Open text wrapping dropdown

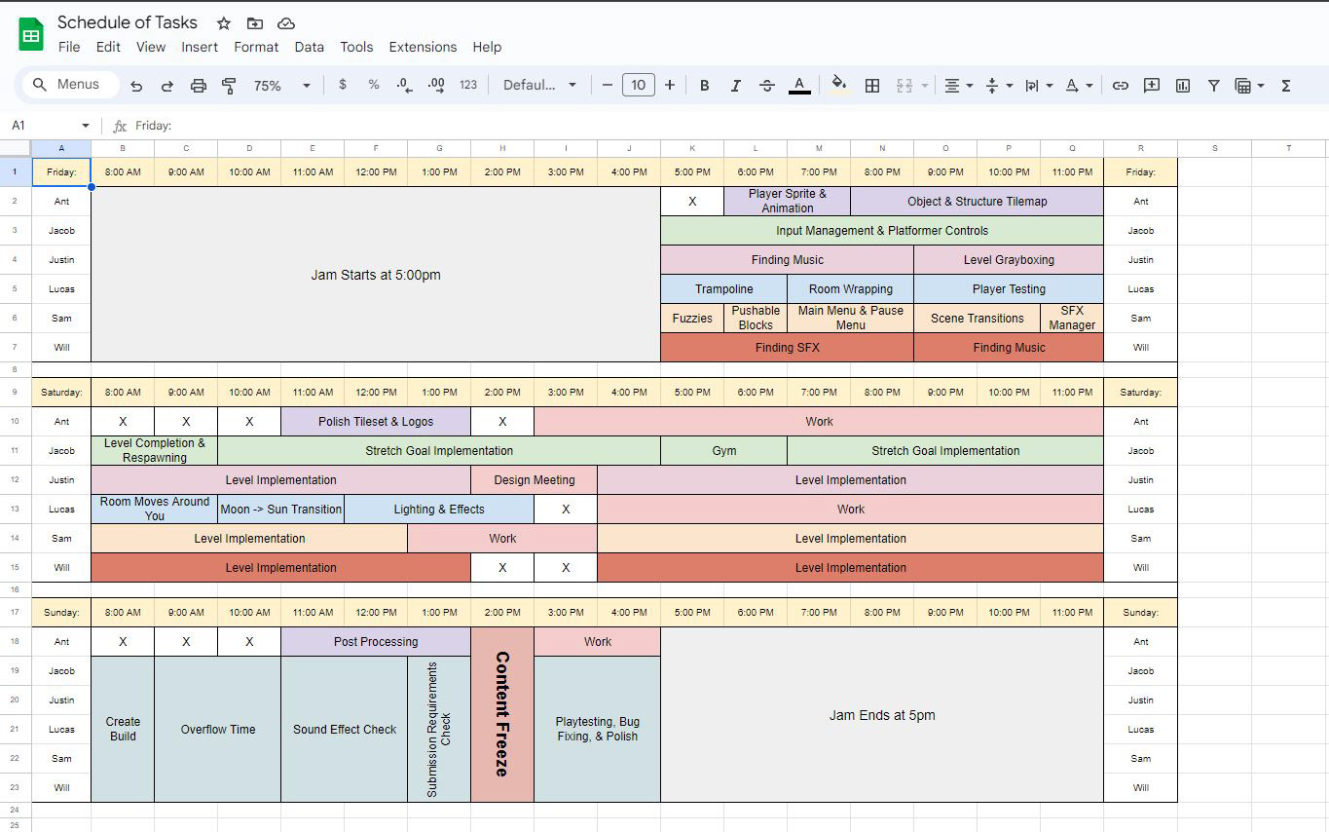[x=1039, y=86]
